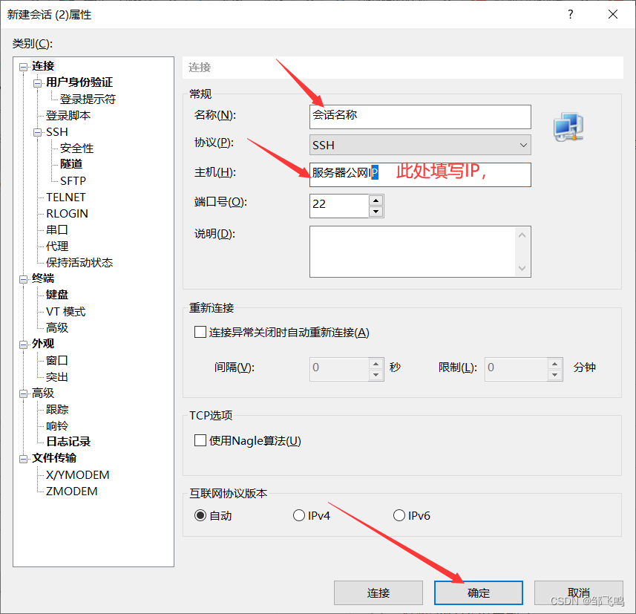Decrease the 间隔 seconds value
The height and width of the screenshot is (614, 636).
click(x=376, y=375)
